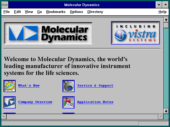Open the Go menu
The width and height of the screenshot is (170, 127).
coord(40,12)
